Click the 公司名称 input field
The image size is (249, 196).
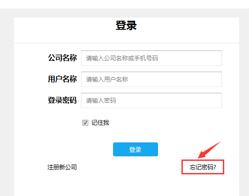[151, 58]
